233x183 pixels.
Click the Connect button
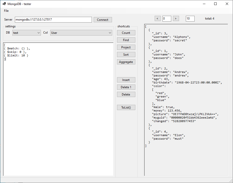click(103, 20)
